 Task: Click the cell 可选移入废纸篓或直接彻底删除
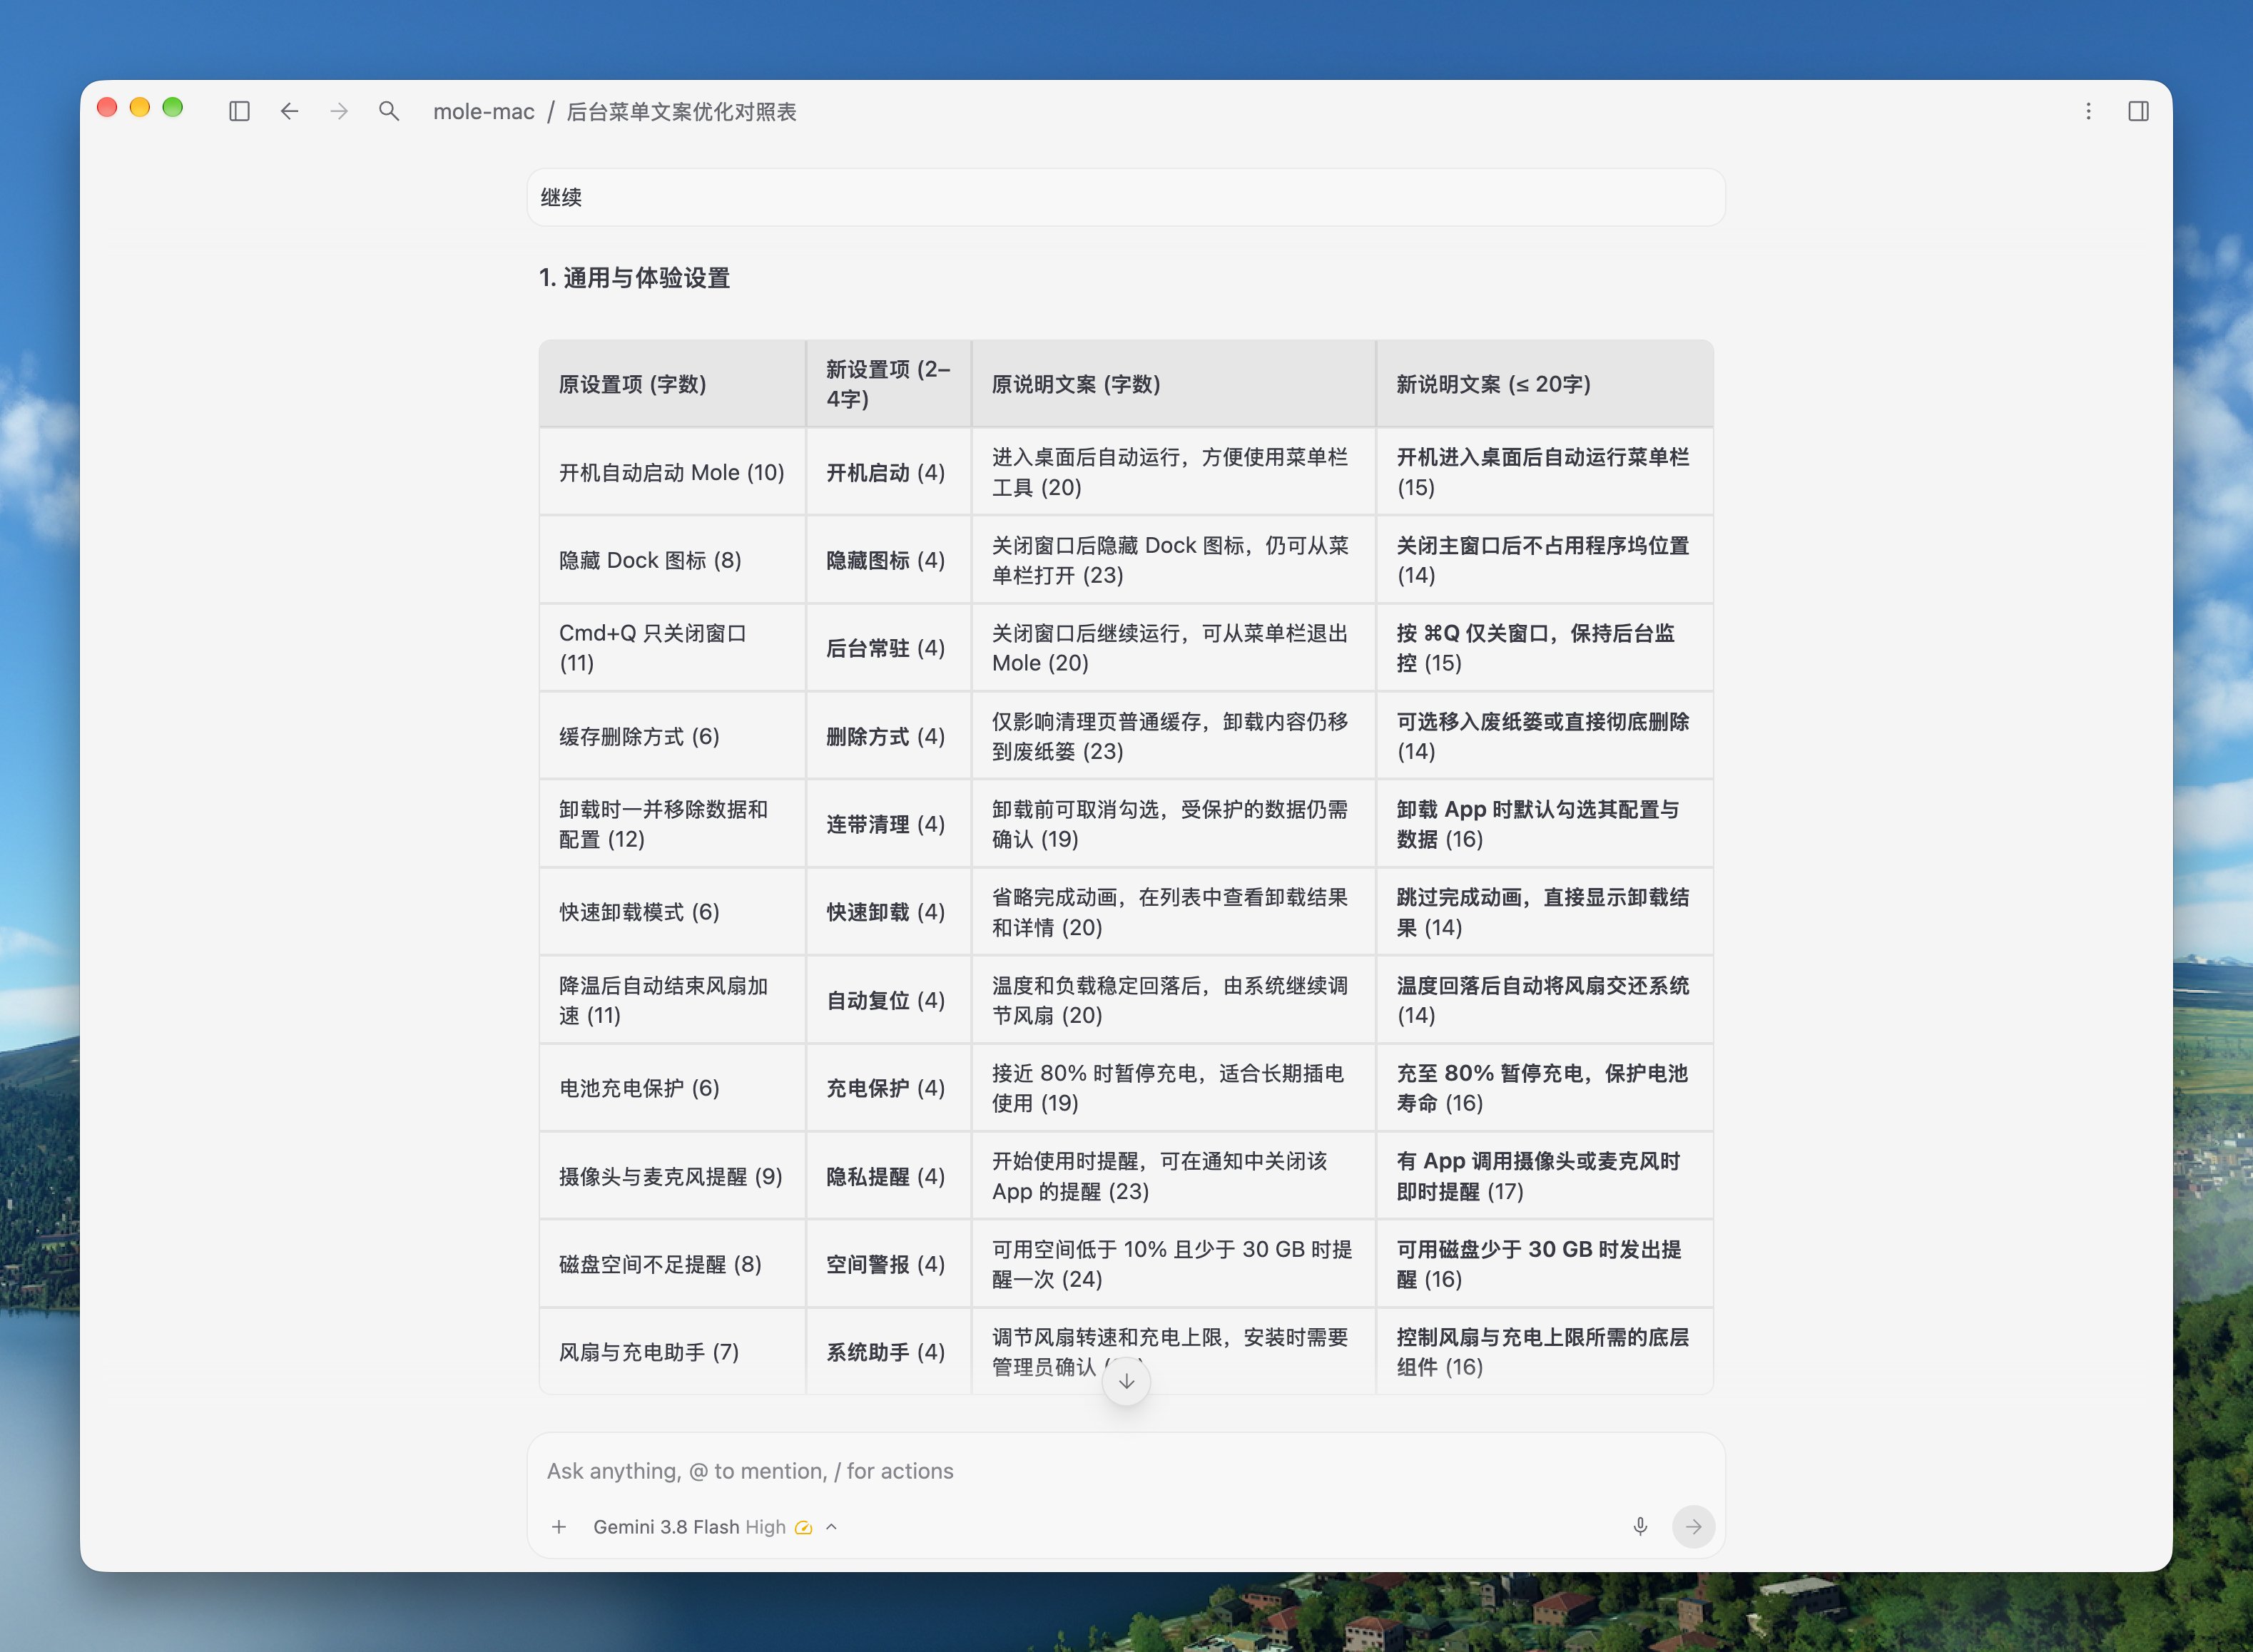1544,736
